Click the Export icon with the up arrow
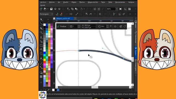The height and width of the screenshot is (99, 176). (99, 9)
